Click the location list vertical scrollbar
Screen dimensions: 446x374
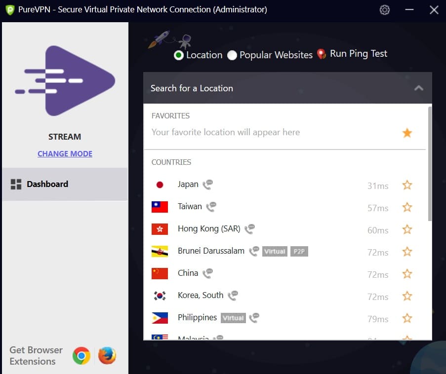tap(430, 164)
